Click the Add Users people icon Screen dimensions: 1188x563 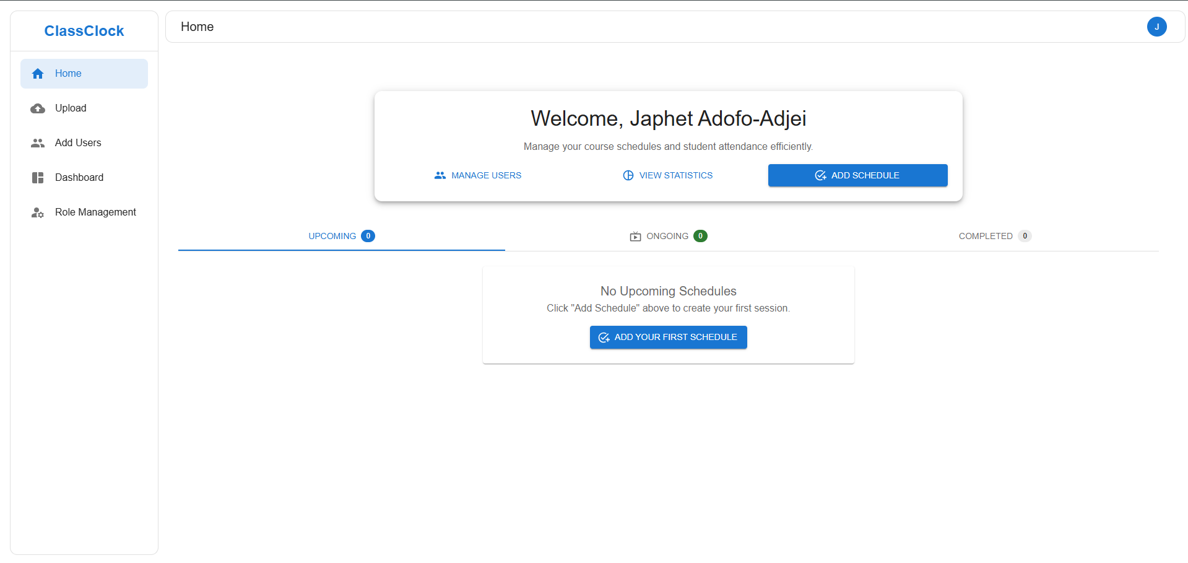(x=38, y=143)
